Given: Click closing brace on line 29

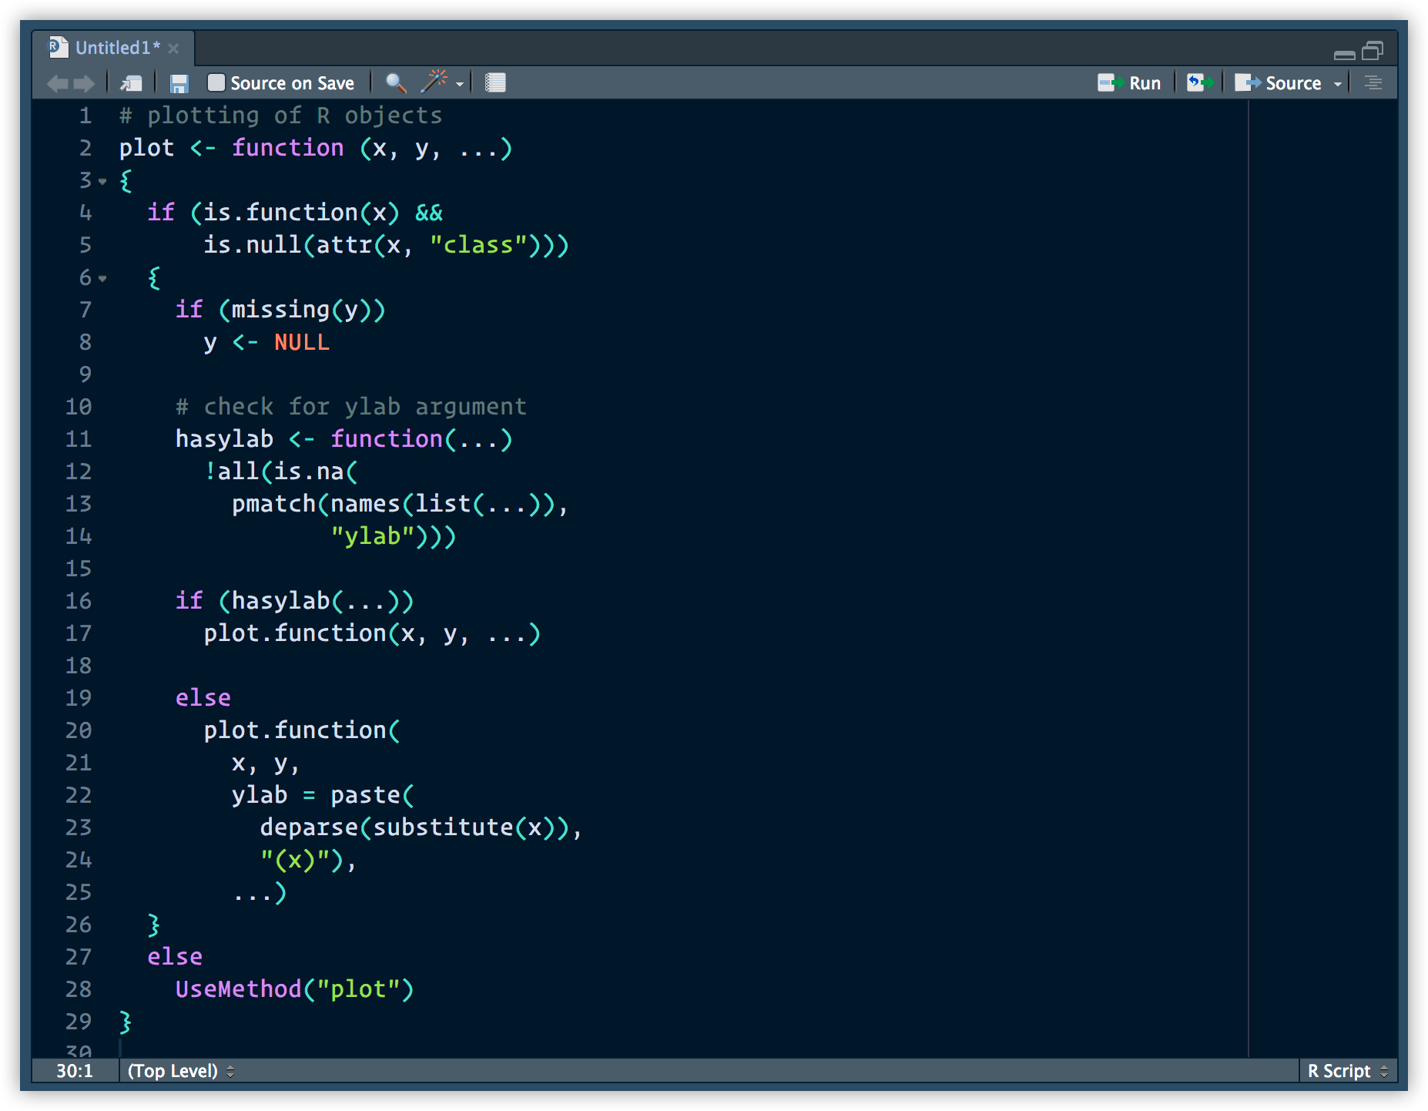Looking at the screenshot, I should [126, 1022].
